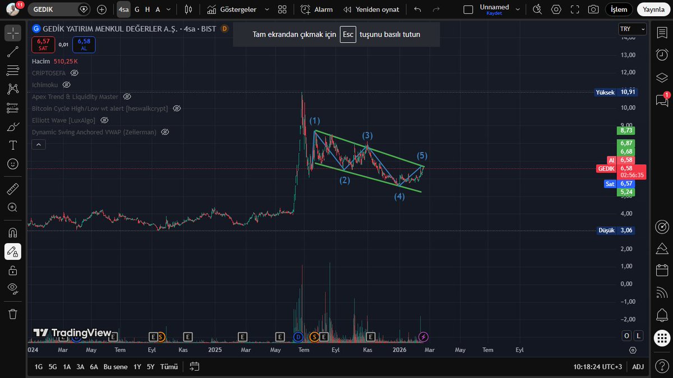Open the target screener icon in sidebar
The height and width of the screenshot is (378, 673).
pyautogui.click(x=662, y=227)
